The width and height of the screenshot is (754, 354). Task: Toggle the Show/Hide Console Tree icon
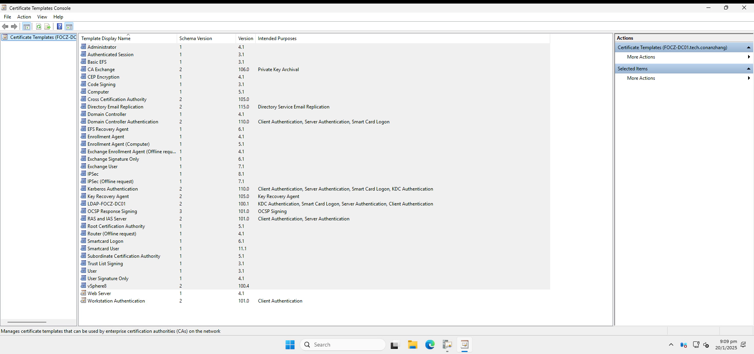(x=26, y=26)
